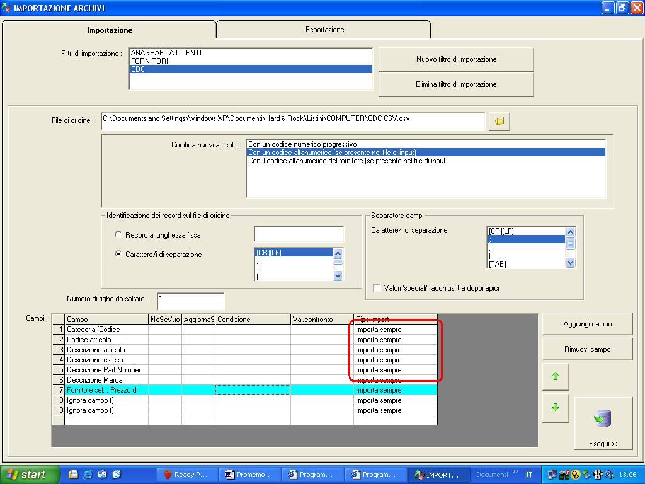The width and height of the screenshot is (645, 484).
Task: Move selected field up with green arrow
Action: pos(556,377)
